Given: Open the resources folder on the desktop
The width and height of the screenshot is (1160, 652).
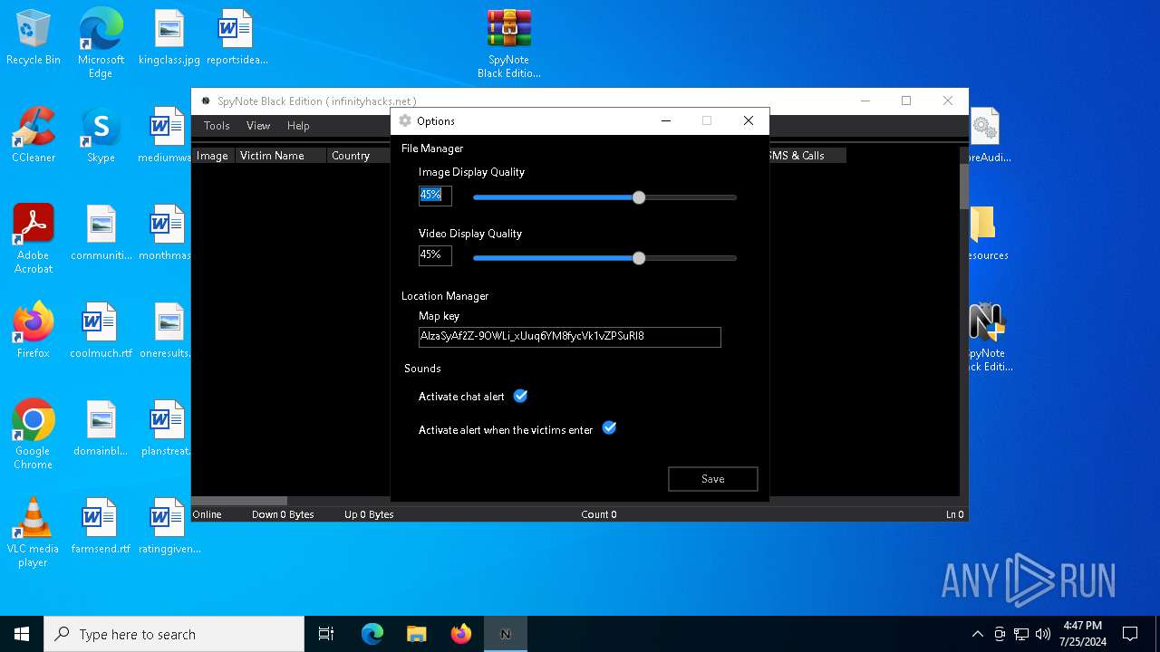Looking at the screenshot, I should pos(986,234).
